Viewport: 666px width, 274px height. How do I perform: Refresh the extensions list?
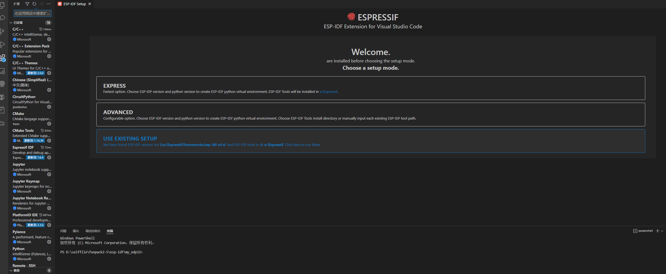[x=34, y=4]
